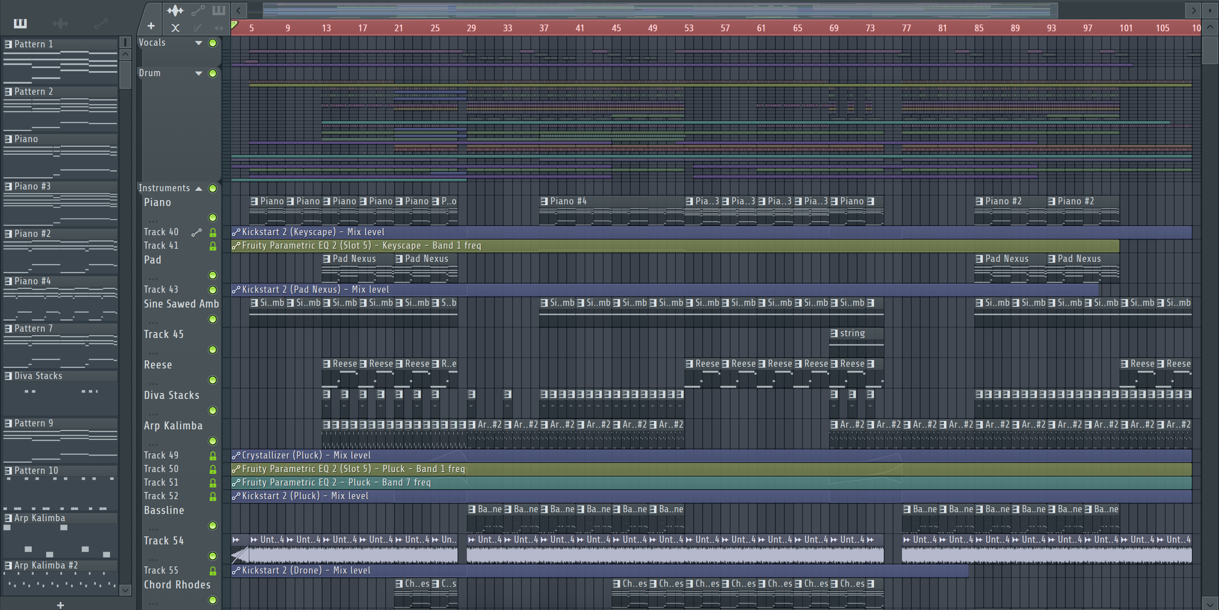
Task: Select Fruity Parametric EQ 2 - Pluck - Band 7 freq
Action: pyautogui.click(x=711, y=483)
